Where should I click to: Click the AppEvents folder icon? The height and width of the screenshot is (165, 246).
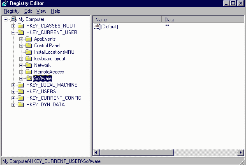coord(28,39)
